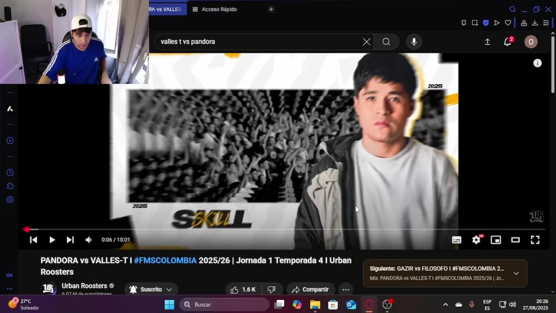Open the video player settings gear

(x=476, y=240)
